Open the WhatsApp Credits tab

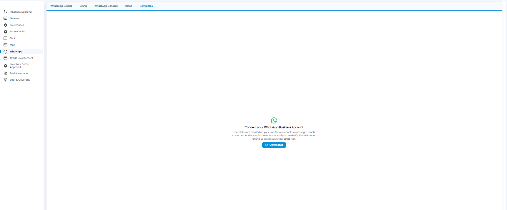pyautogui.click(x=61, y=6)
